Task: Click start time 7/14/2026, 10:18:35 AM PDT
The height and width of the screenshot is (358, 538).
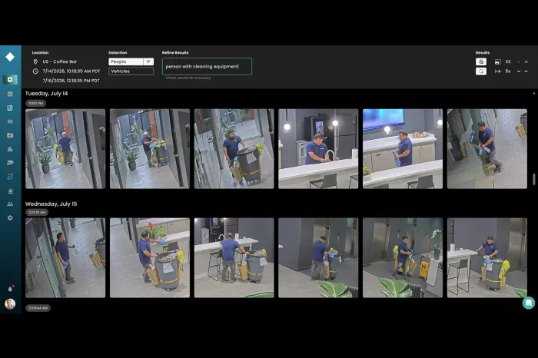Action: [71, 71]
